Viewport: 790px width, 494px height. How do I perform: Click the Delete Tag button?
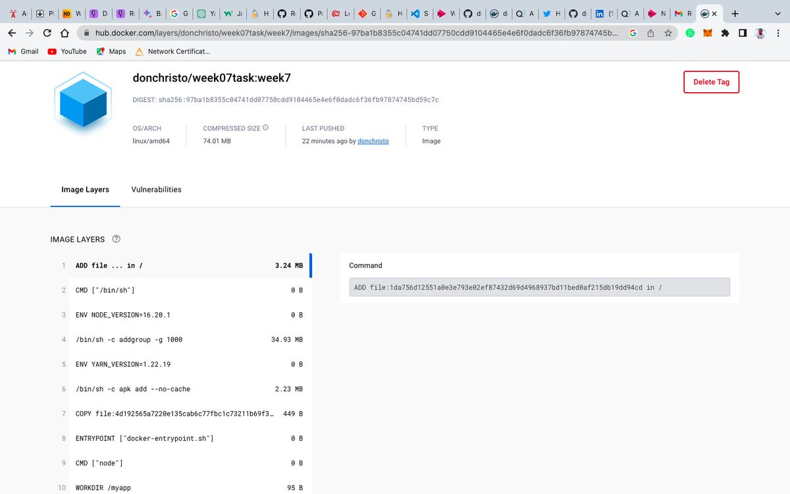pos(711,82)
